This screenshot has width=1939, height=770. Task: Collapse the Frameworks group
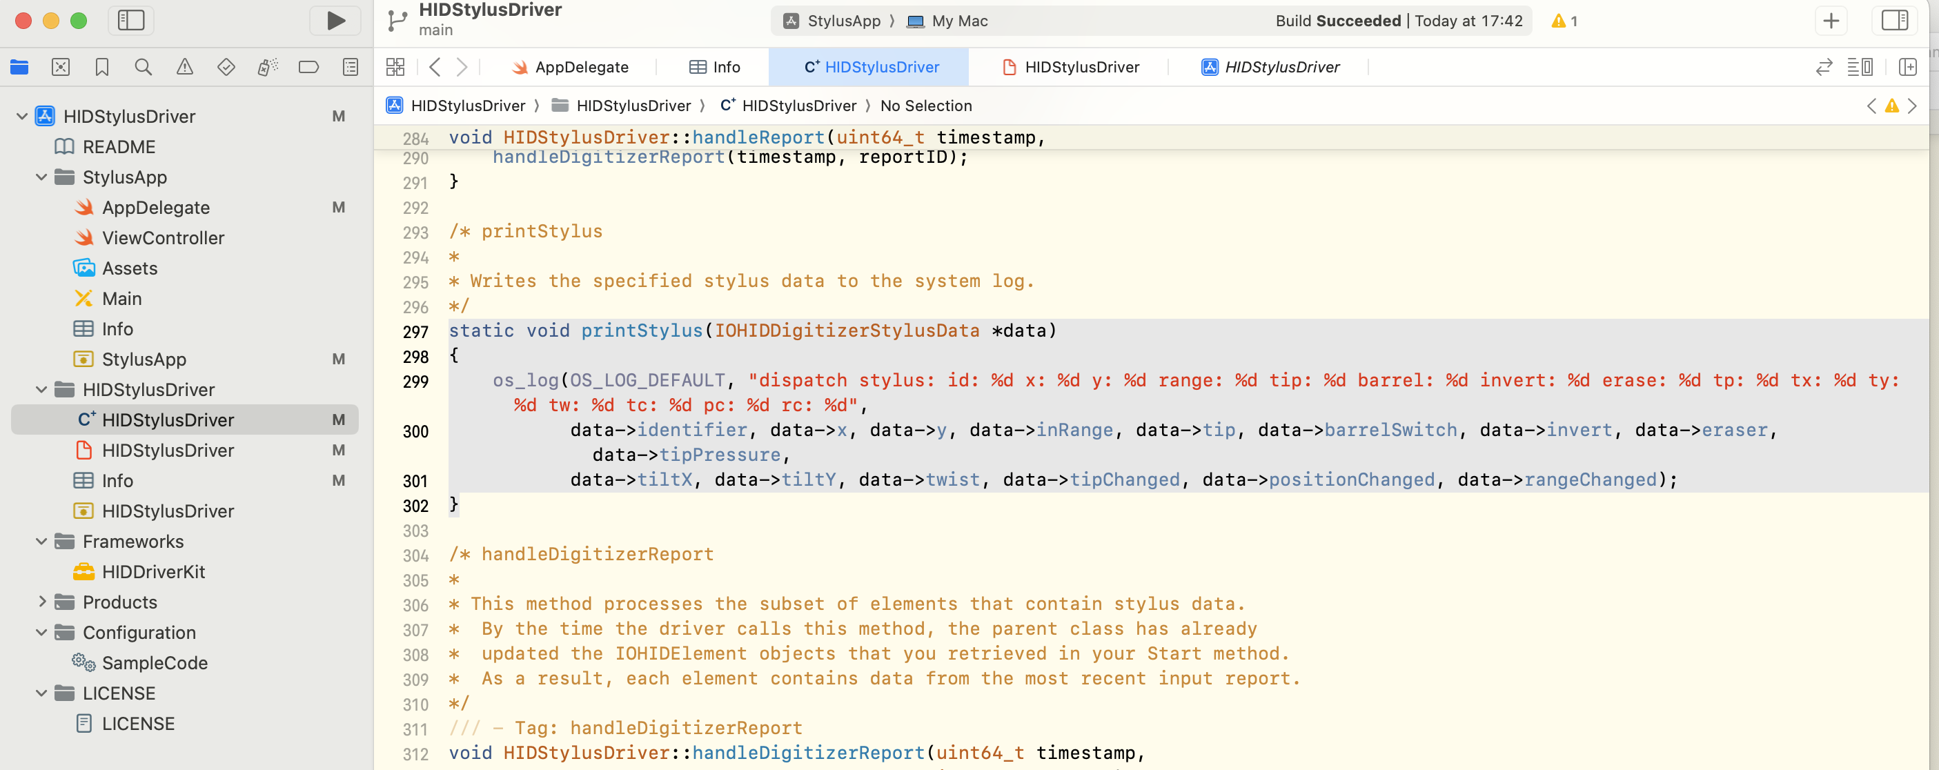(41, 542)
